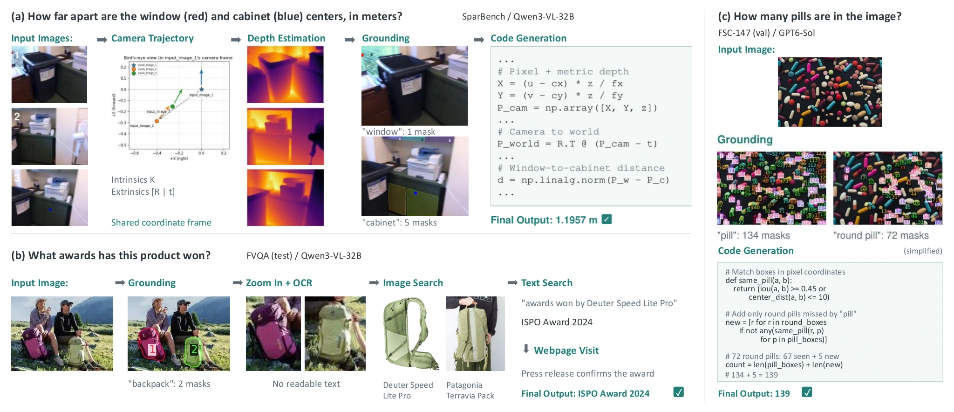This screenshot has height=412, width=954.
Task: Click the checkmark beside Final Output ISPO Award 2024
Action: tap(679, 392)
